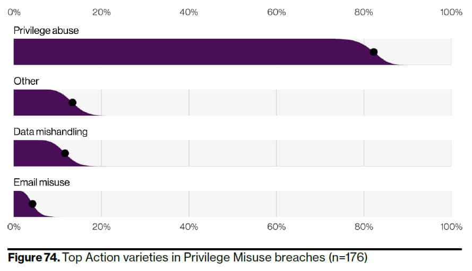This screenshot has width=472, height=271.
Task: Click the black dot on the Email misuse bar
Action: point(32,204)
